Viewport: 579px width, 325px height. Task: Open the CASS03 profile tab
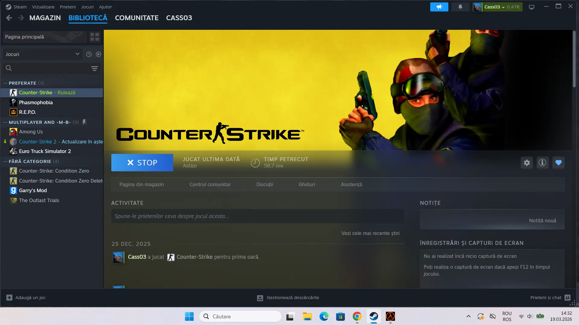pyautogui.click(x=179, y=18)
